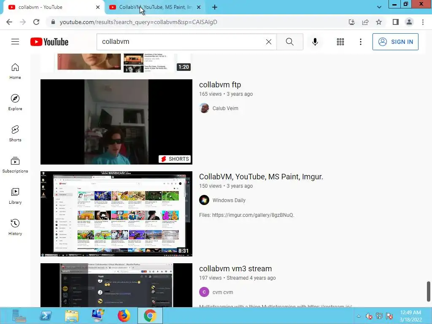Go to YouTube home via logo
The width and height of the screenshot is (432, 324).
(x=49, y=42)
